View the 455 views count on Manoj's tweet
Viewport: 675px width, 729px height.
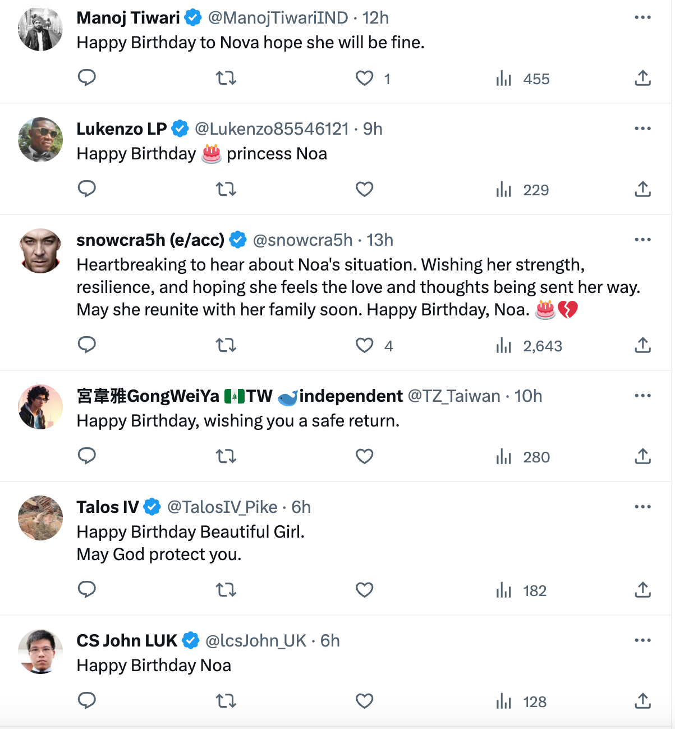coord(523,79)
